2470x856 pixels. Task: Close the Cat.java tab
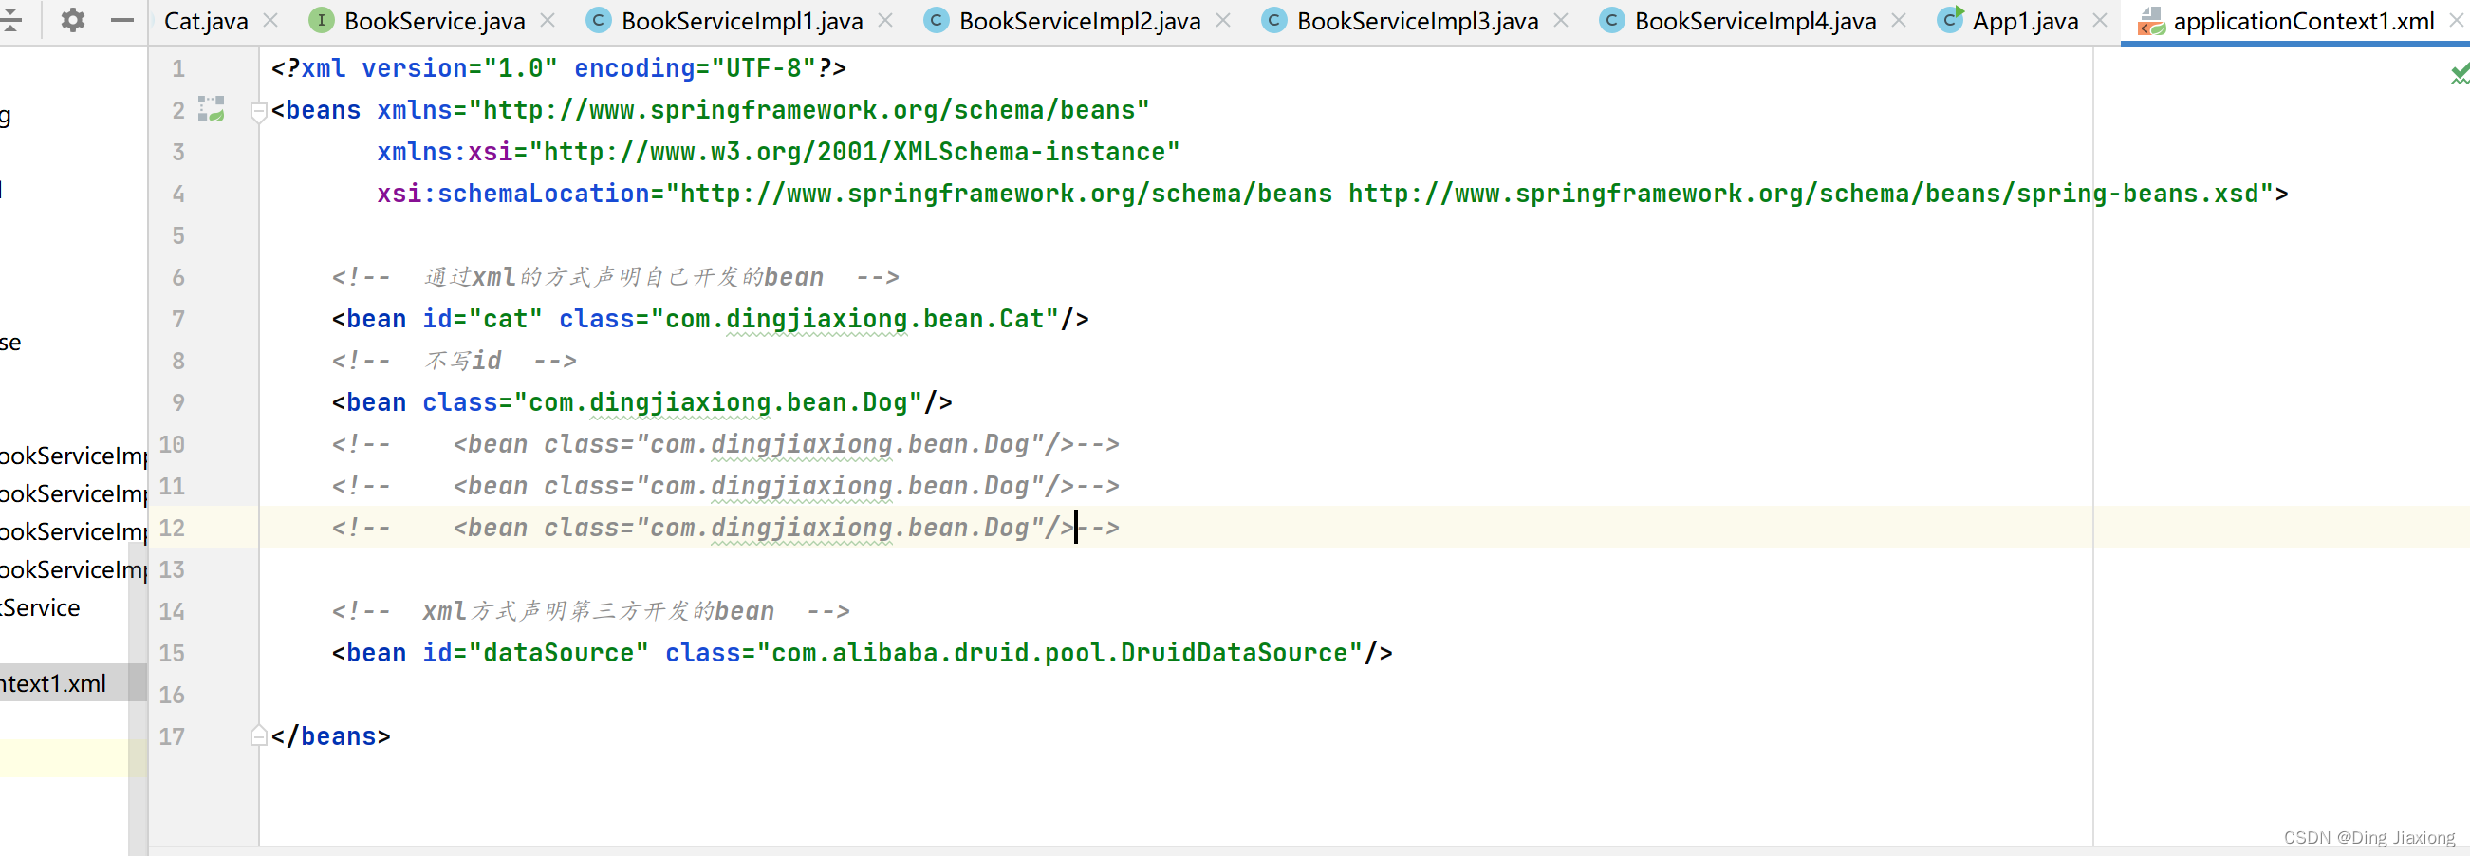click(271, 20)
